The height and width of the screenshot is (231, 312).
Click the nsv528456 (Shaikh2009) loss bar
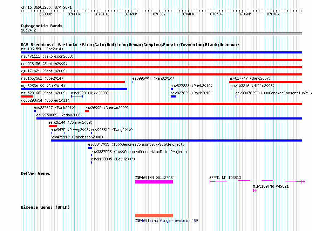(x=161, y=67)
